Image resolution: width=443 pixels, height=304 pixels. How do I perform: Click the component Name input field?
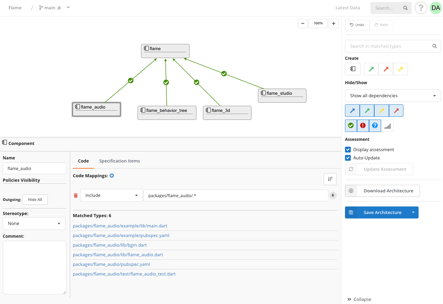coord(34,168)
